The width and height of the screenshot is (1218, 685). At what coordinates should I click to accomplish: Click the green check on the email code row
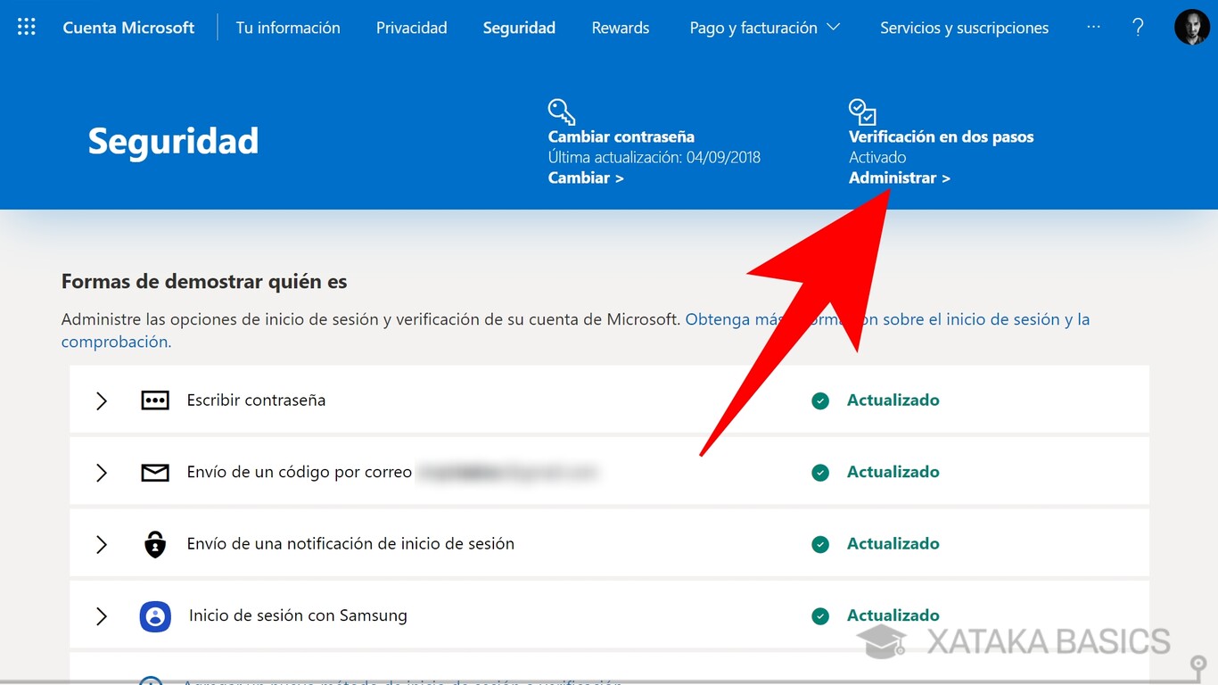[x=820, y=472]
